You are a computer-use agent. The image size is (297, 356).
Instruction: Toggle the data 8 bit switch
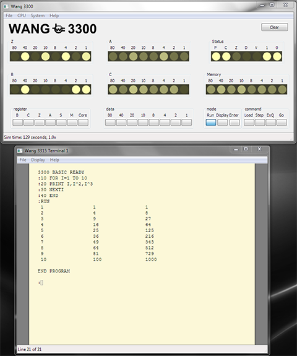click(154, 123)
